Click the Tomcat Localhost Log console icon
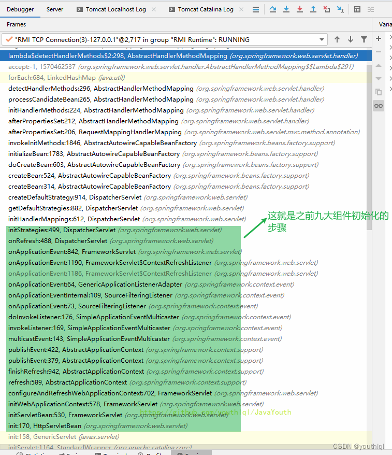This screenshot has width=392, height=455. point(79,9)
